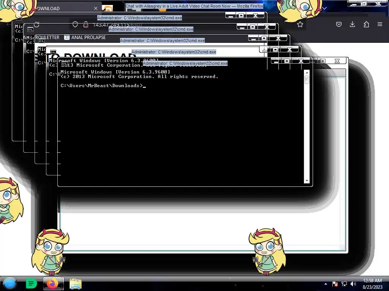Open the ANAL PROLAPSE bookmark
This screenshot has width=389, height=291.
(x=85, y=38)
